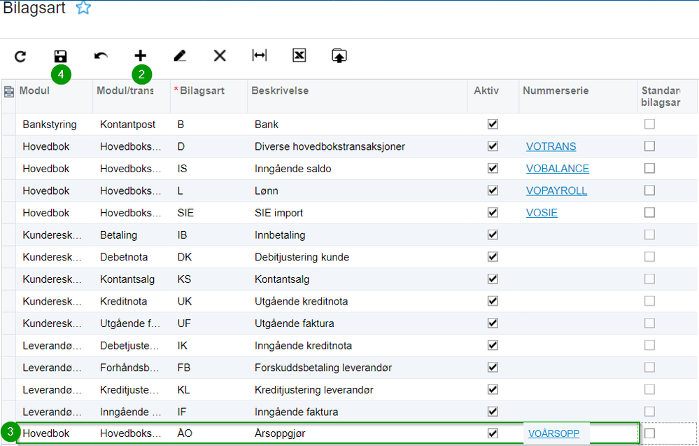Screen dimensions: 699x446
Task: Check Standard bilagsart for SIE import row
Action: click(650, 213)
